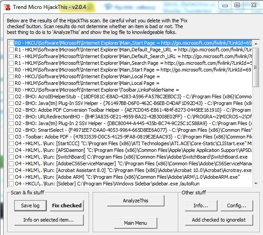Screen dimensions: 263x235
Task: Tick the Sidebar HKCU Run entry checkbox
Action: click(x=11, y=184)
